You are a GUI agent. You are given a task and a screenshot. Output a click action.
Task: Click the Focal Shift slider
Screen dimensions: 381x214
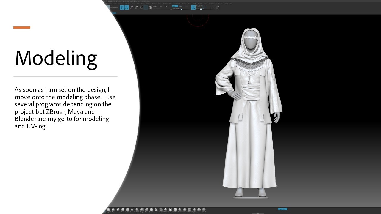tap(205, 6)
